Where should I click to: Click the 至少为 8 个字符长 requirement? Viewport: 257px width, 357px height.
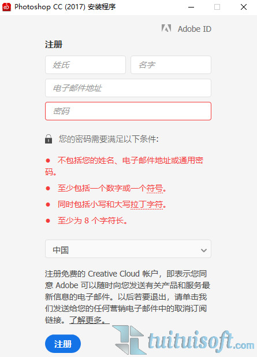pos(92,220)
